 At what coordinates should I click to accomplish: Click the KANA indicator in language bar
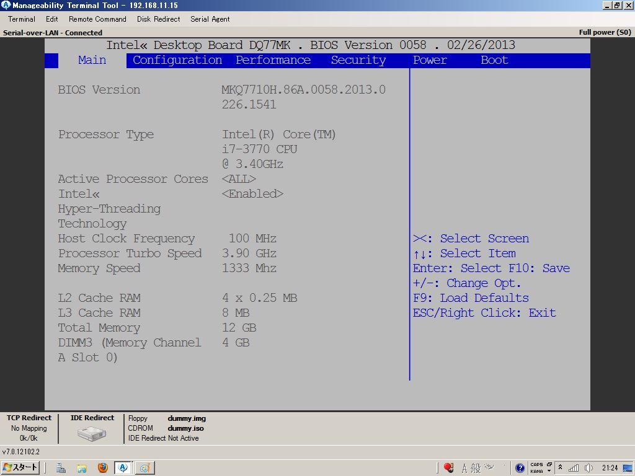(x=536, y=472)
